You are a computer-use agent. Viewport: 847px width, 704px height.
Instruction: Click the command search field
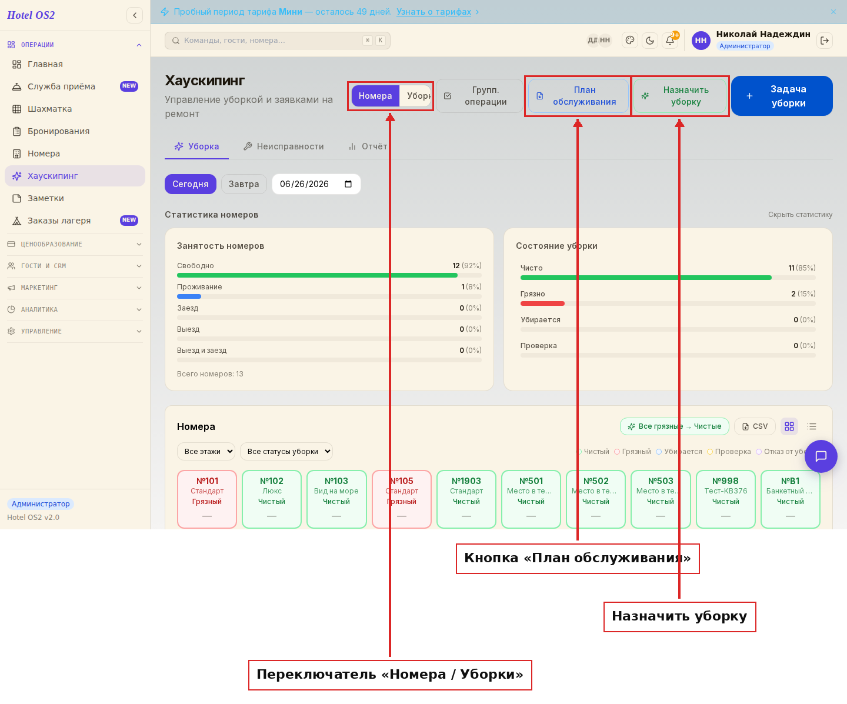click(x=278, y=41)
